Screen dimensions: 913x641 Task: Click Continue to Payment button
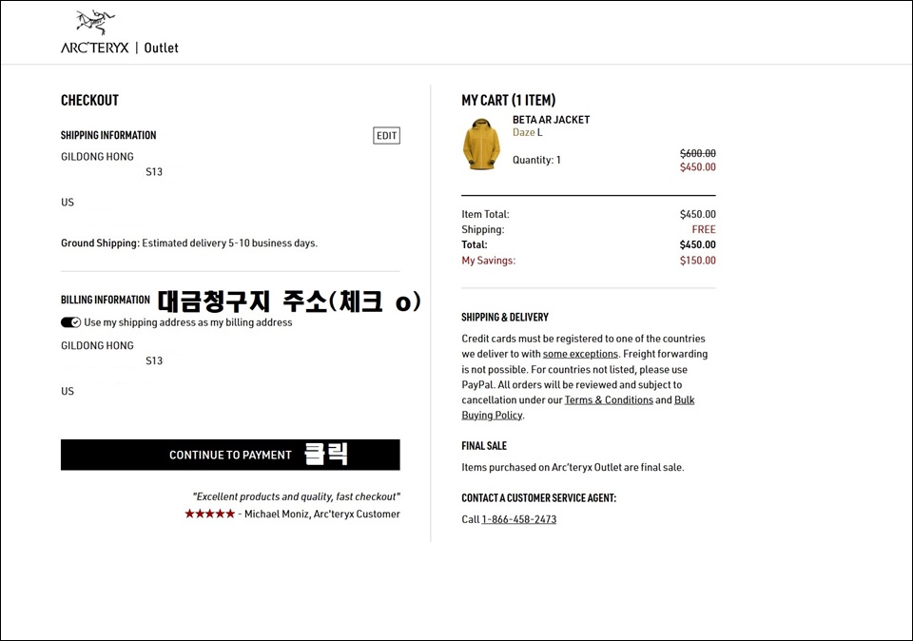(x=230, y=455)
